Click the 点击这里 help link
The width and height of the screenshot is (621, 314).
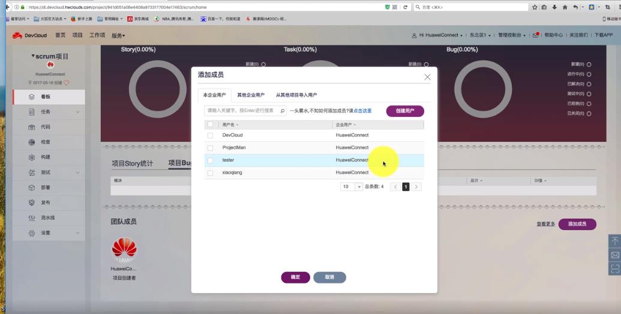click(x=362, y=111)
